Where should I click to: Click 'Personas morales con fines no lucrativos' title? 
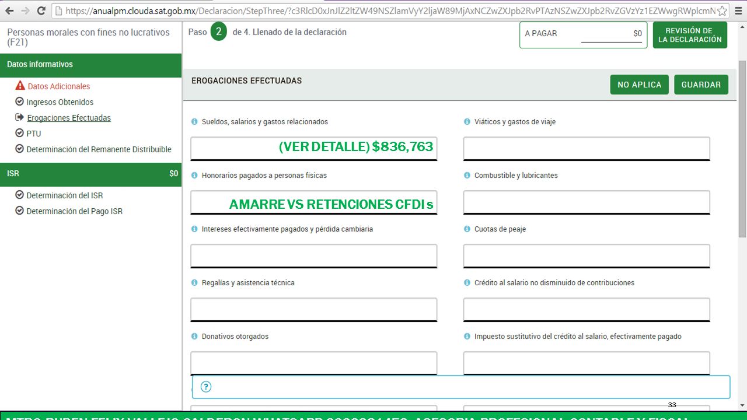(88, 37)
